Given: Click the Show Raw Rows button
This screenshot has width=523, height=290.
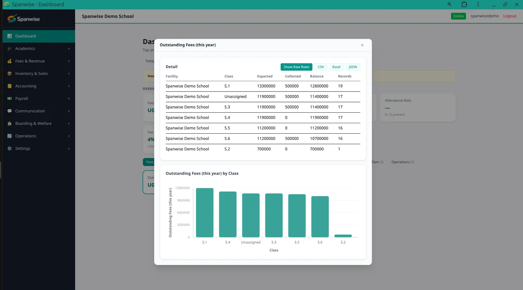Looking at the screenshot, I should [x=296, y=67].
